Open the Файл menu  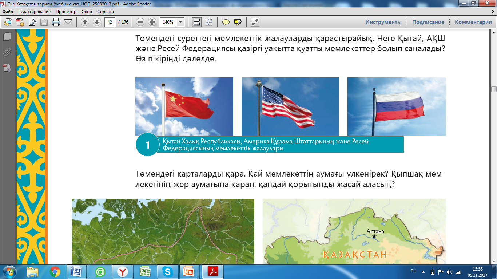coord(8,12)
